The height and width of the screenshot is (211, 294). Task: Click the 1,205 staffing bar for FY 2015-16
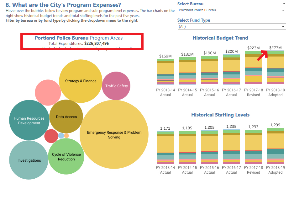tap(209, 147)
